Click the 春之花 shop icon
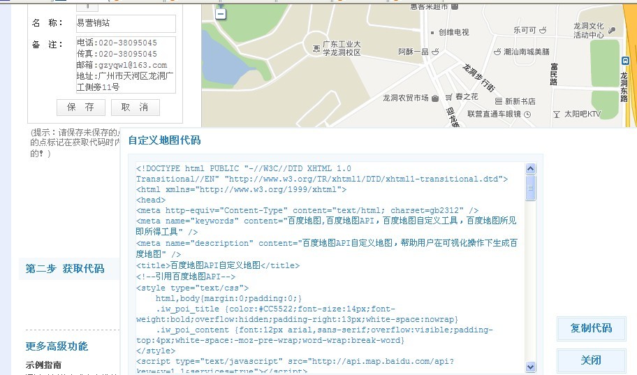637x375 pixels. pyautogui.click(x=449, y=96)
